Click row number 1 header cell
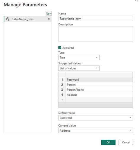Screen dimensions: 140x150 pyautogui.click(x=62, y=79)
